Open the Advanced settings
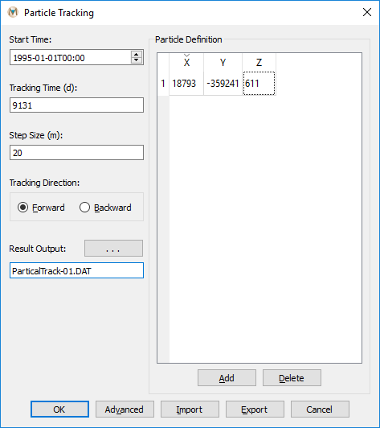Image resolution: width=380 pixels, height=428 pixels. tap(125, 409)
